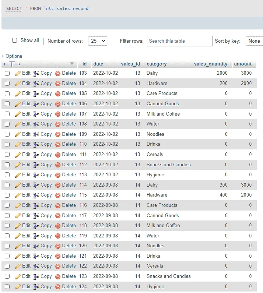Sort by the sales_id column header
Image resolution: width=263 pixels, height=293 pixels.
pyautogui.click(x=130, y=64)
